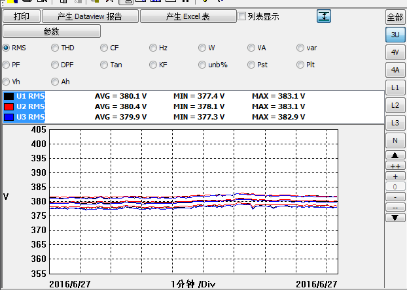
Task: Enable the 列表显示 checkbox
Action: pos(242,16)
